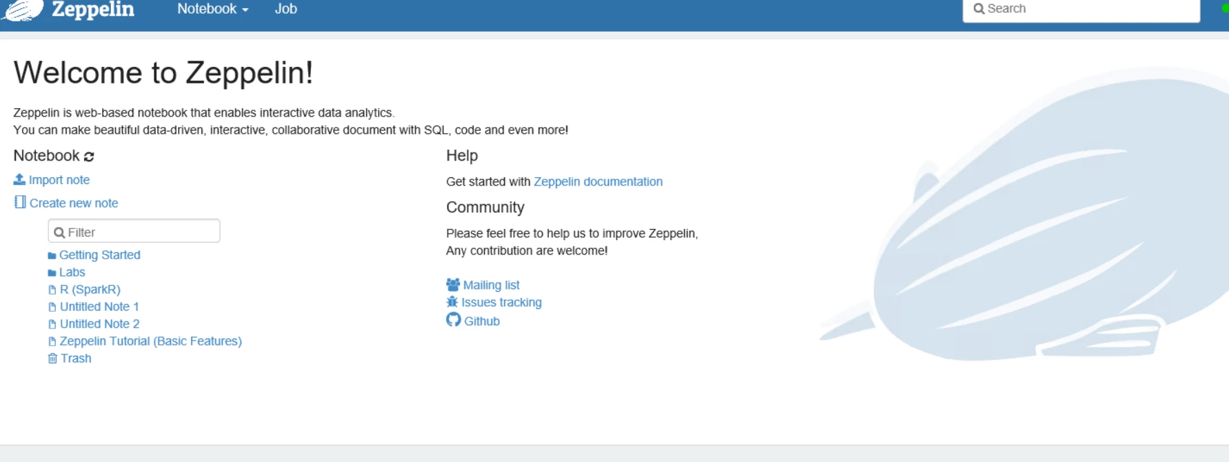Open the R (SparkR) note
This screenshot has width=1229, height=462.
(90, 290)
